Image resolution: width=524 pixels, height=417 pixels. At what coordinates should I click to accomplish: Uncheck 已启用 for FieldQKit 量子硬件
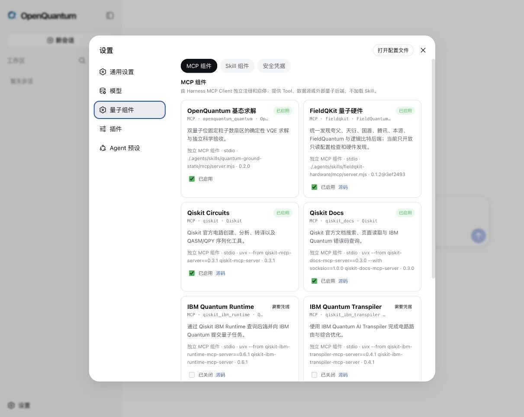[314, 187]
